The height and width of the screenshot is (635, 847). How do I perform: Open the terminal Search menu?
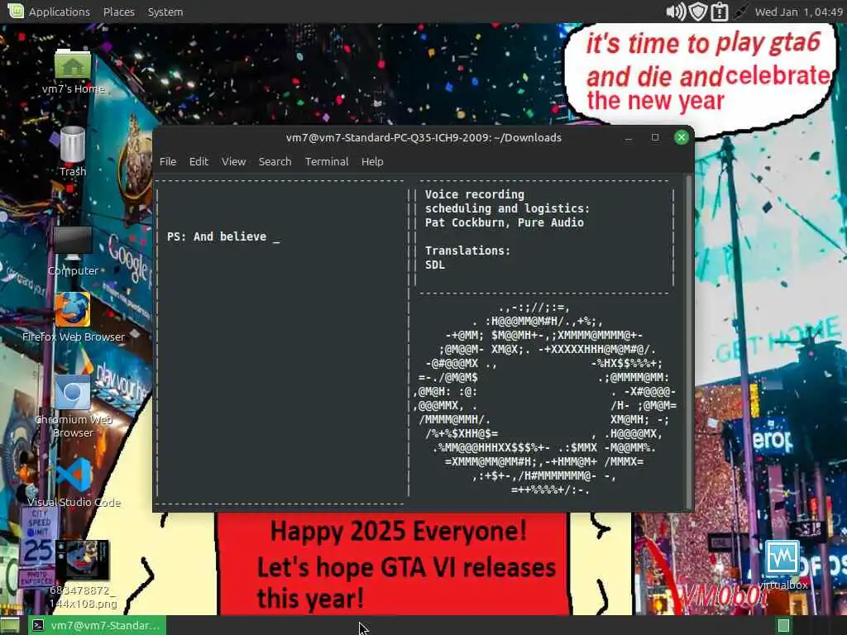click(275, 161)
